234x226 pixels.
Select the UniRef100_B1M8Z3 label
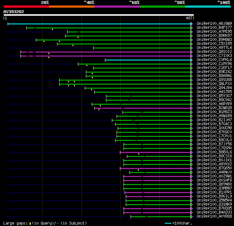click(x=214, y=112)
